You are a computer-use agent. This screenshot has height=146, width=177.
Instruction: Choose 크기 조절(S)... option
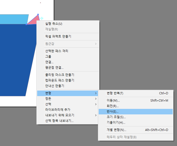tap(136, 117)
